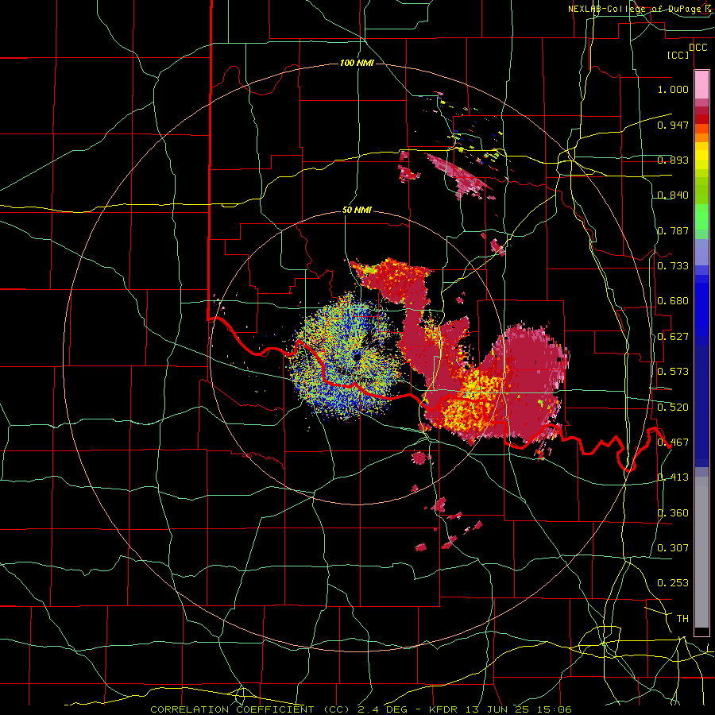This screenshot has width=715, height=715.
Task: Select the "0.840" color scale value
Action: pyautogui.click(x=673, y=195)
